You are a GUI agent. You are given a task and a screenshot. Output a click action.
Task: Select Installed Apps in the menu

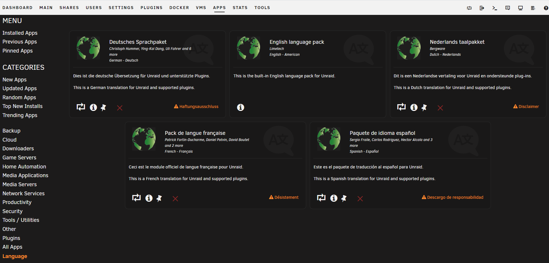20,33
